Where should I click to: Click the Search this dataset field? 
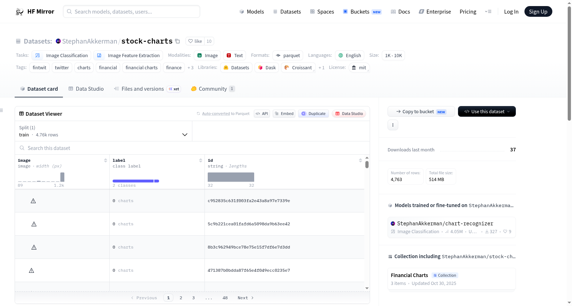pyautogui.click(x=192, y=148)
